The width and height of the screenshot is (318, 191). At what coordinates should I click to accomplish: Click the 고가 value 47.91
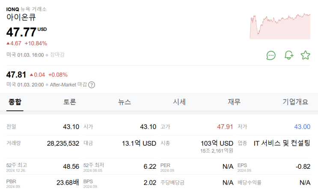coord(225,127)
